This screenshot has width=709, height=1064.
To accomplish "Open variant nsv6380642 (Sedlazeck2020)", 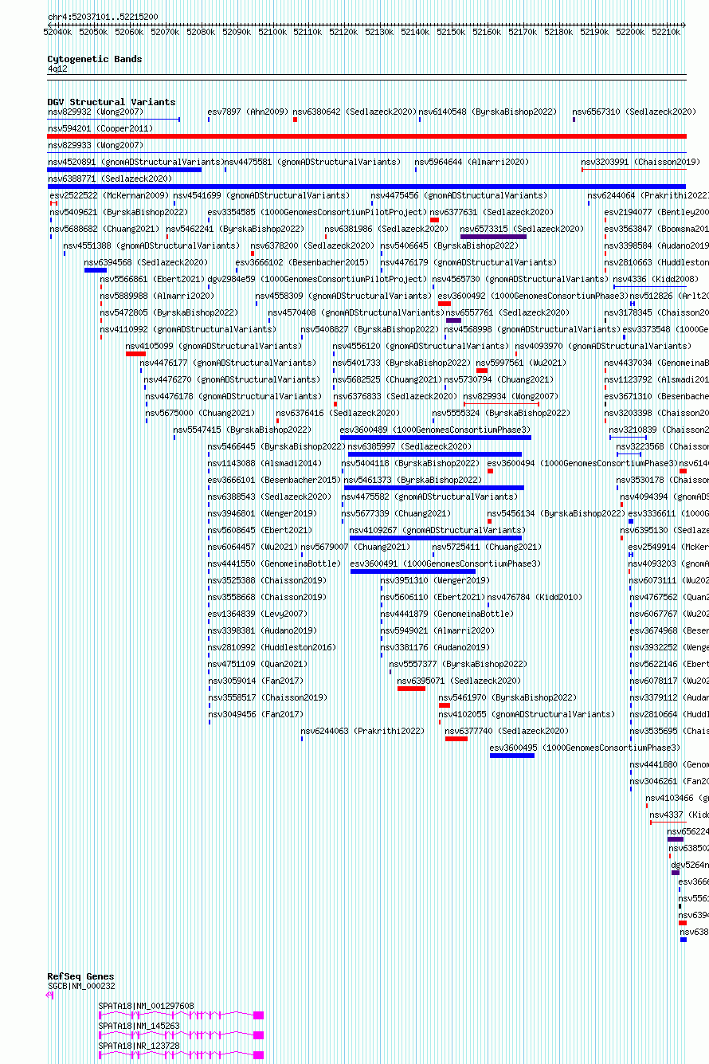I will 354,112.
